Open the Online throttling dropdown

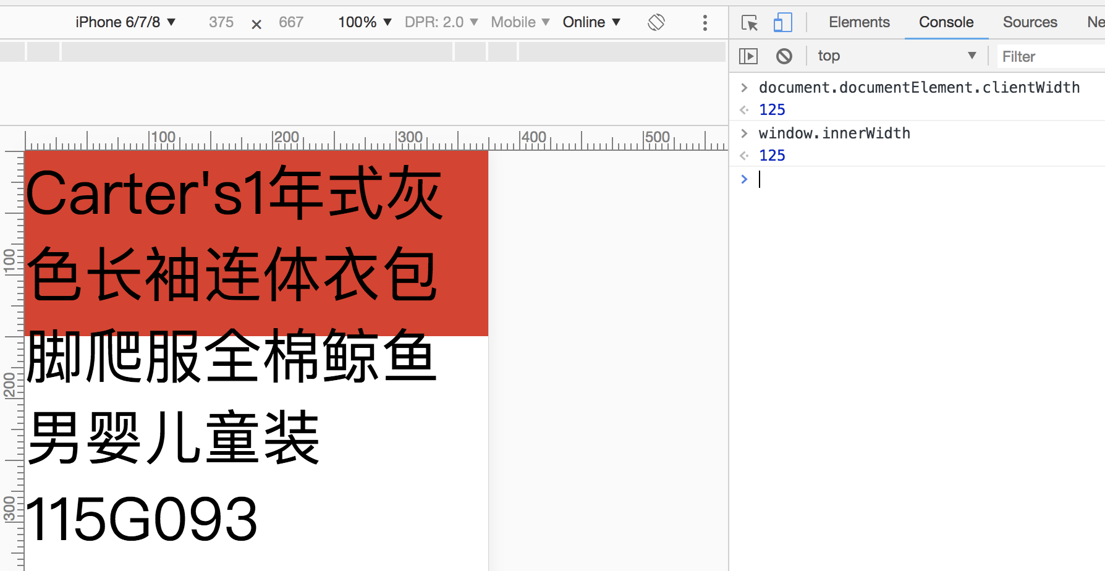pyautogui.click(x=591, y=22)
